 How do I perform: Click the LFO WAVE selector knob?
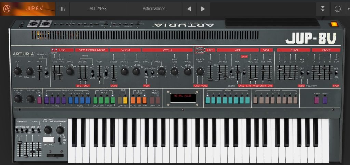[x=70, y=71]
